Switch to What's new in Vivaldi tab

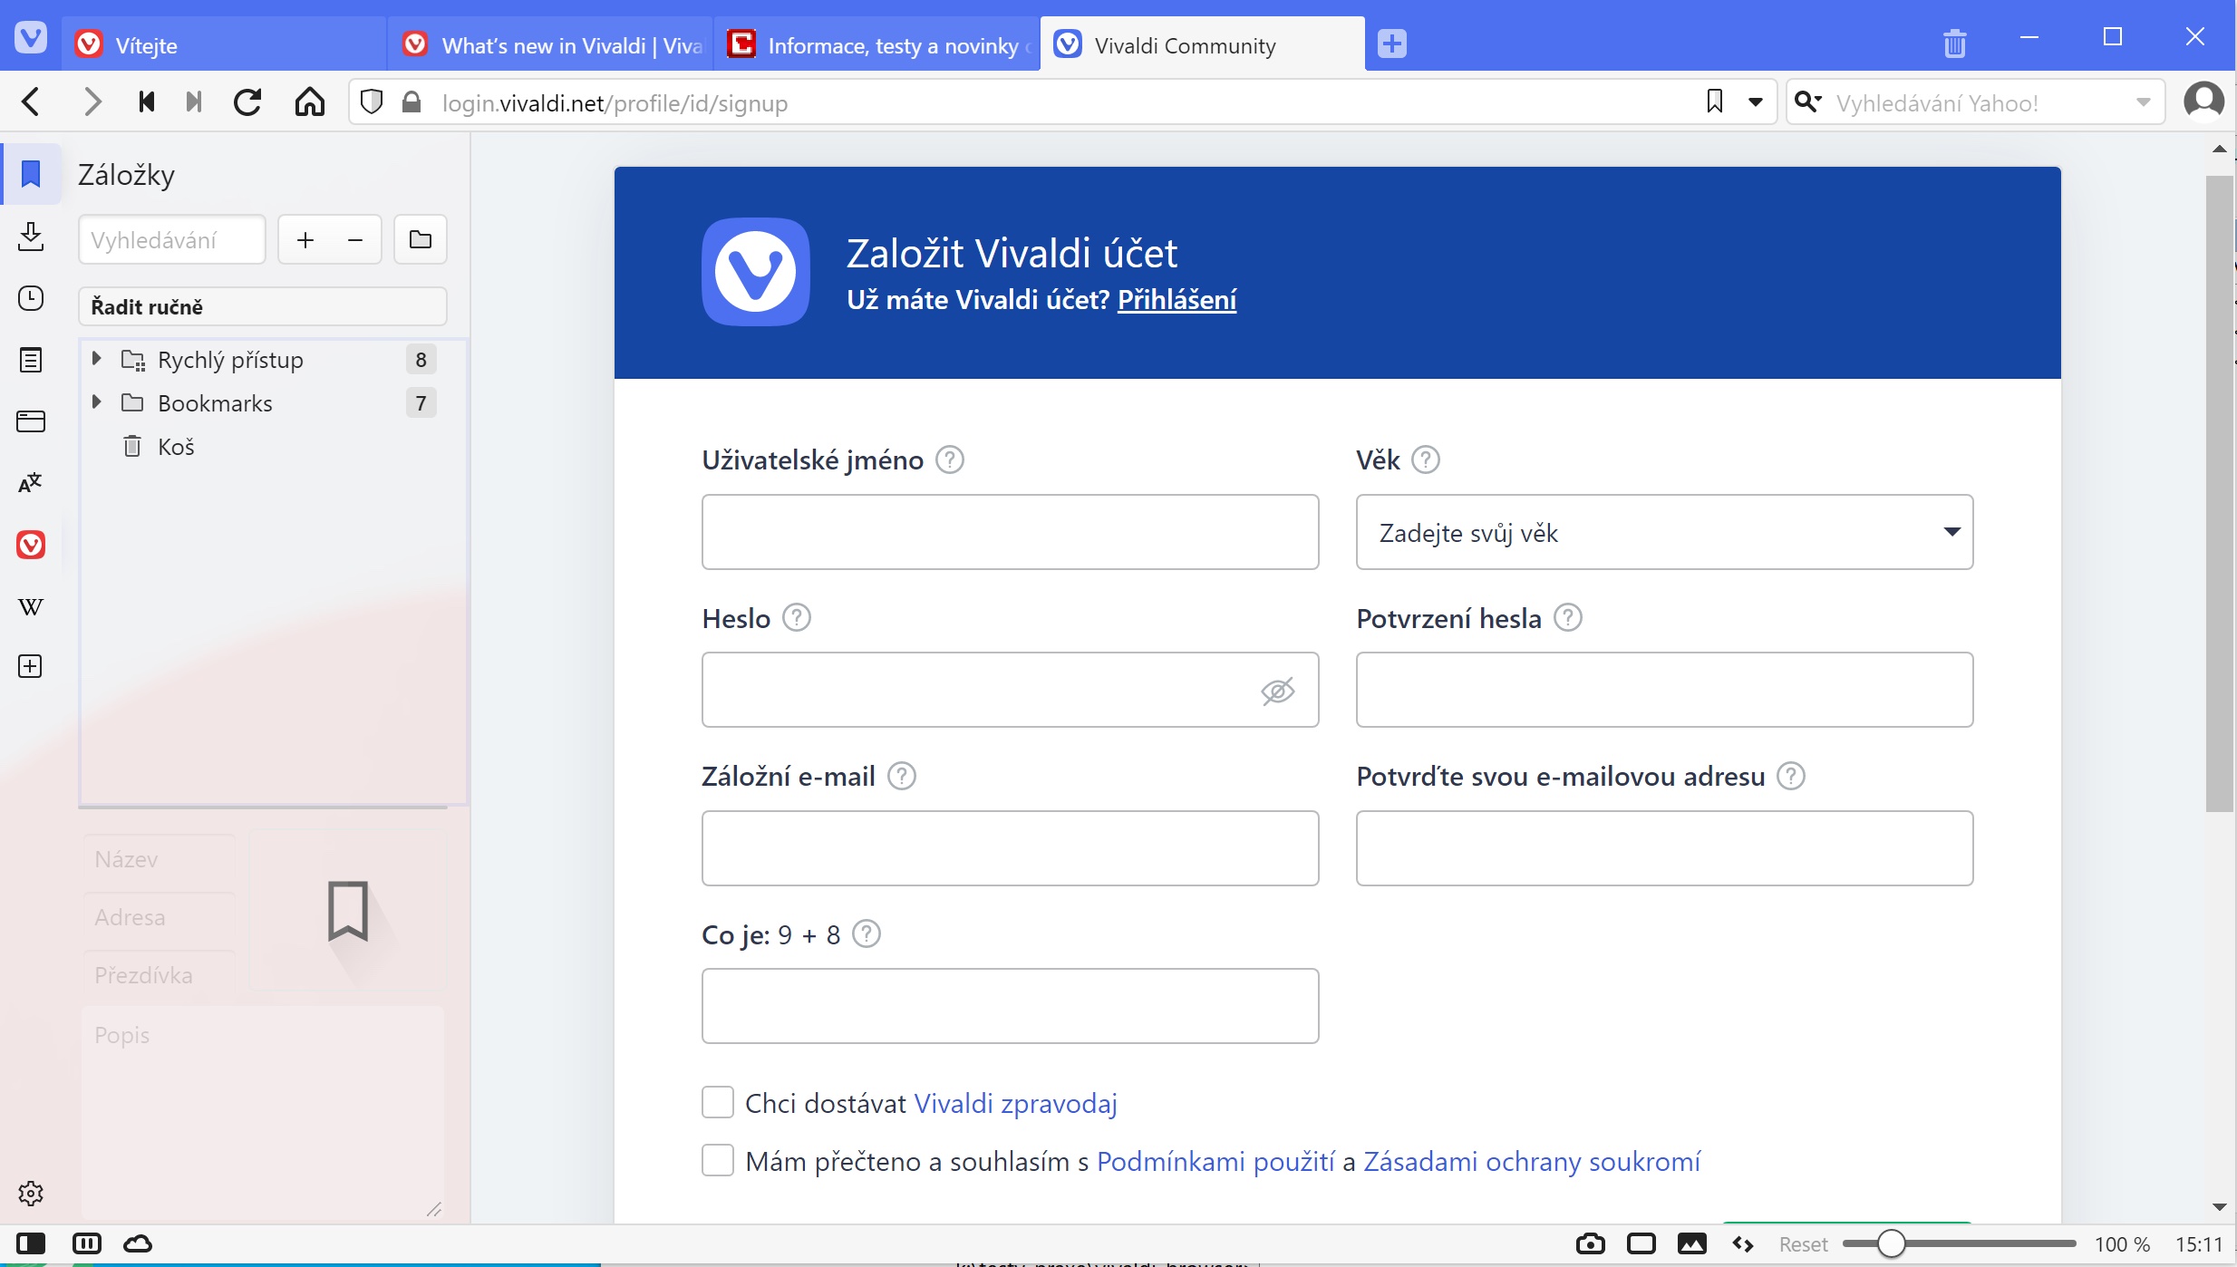[x=552, y=45]
